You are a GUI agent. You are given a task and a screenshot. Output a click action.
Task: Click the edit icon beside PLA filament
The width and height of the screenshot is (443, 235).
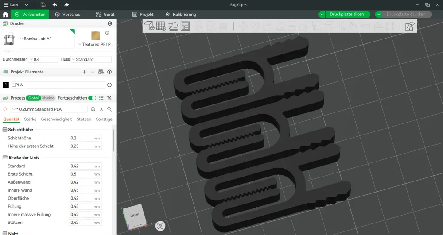109,85
